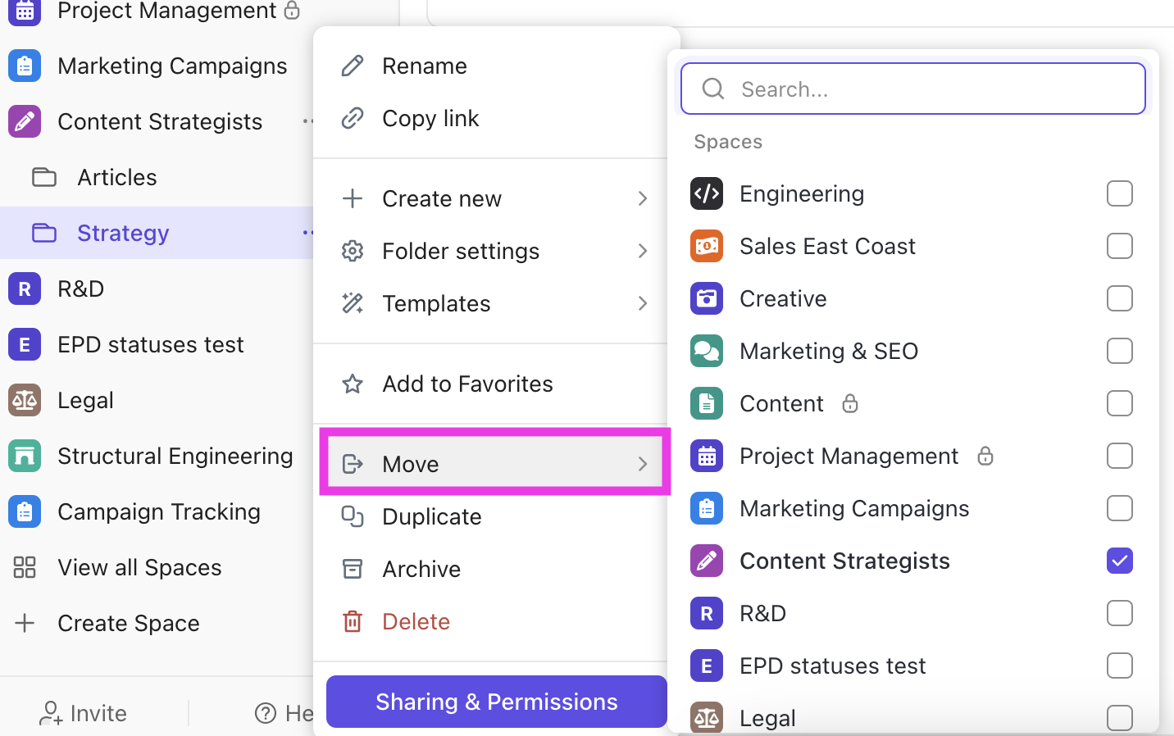This screenshot has height=736, width=1174.
Task: Click the Structural Engineering space icon
Action: pos(25,457)
